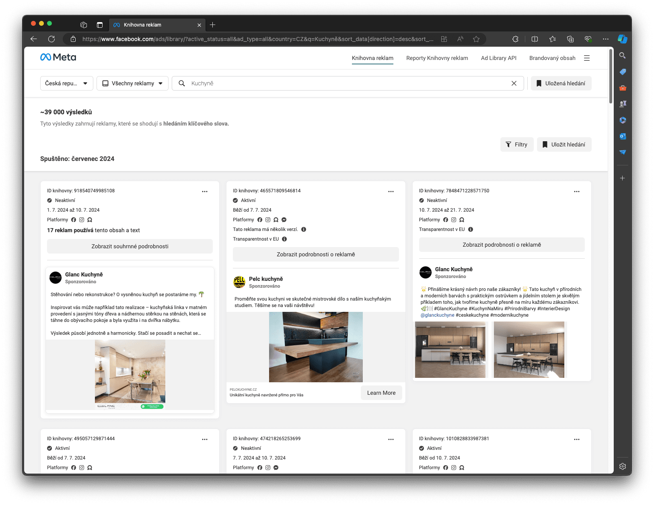Clear the Kuchyně search with X

[514, 83]
